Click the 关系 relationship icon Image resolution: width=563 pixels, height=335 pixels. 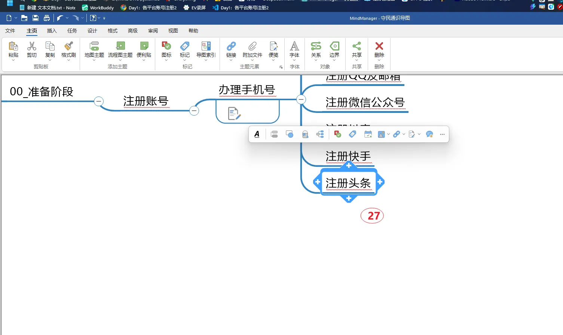(x=316, y=46)
